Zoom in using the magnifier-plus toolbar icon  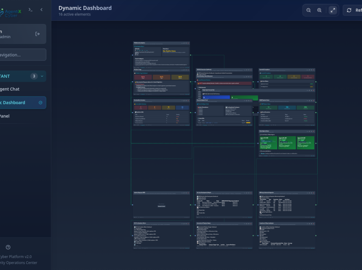point(320,10)
